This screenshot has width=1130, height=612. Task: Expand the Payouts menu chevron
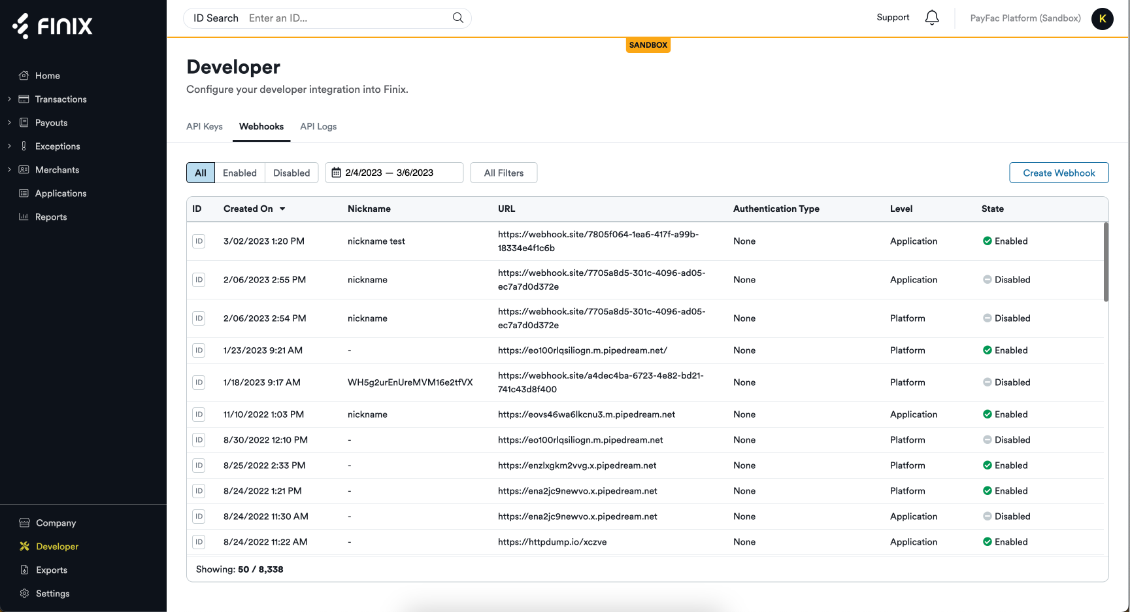(9, 122)
